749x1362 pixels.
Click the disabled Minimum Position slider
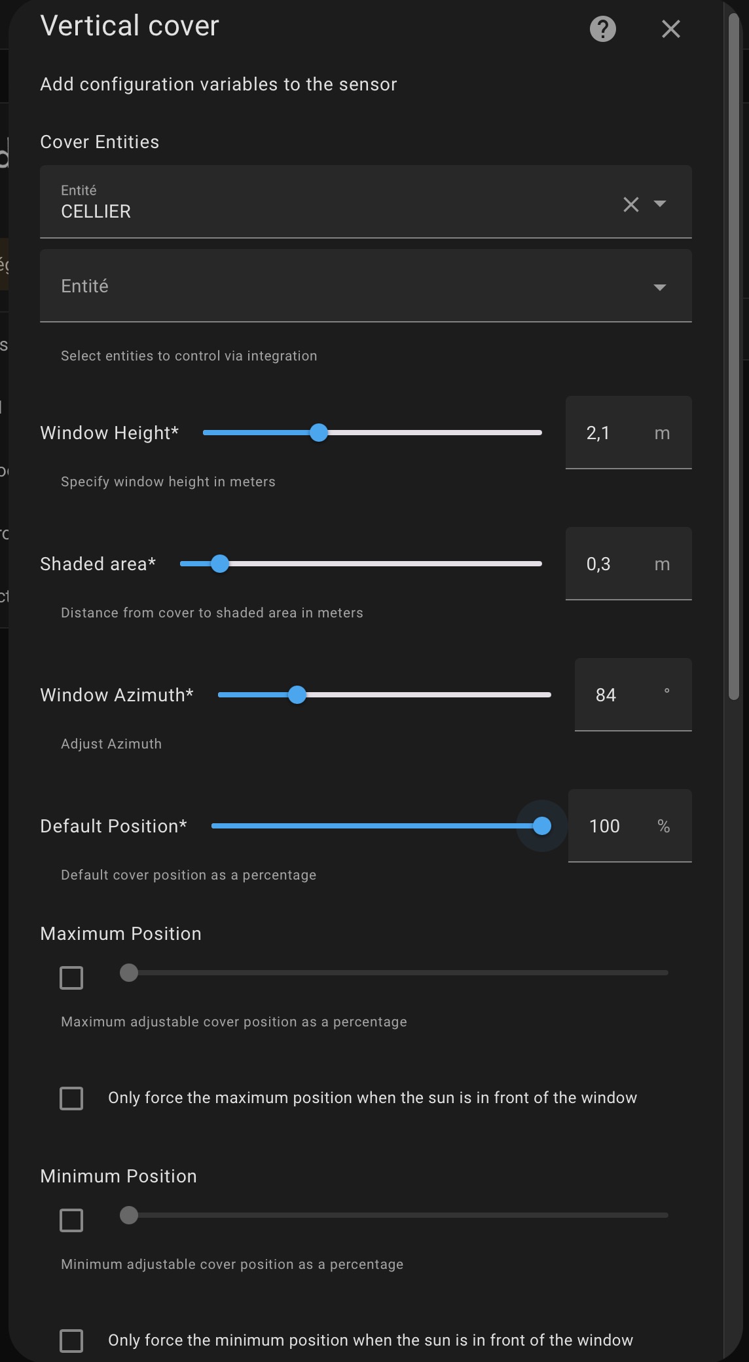click(x=393, y=1215)
